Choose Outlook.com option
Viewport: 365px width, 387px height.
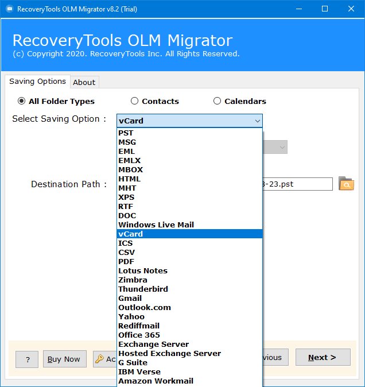189,307
